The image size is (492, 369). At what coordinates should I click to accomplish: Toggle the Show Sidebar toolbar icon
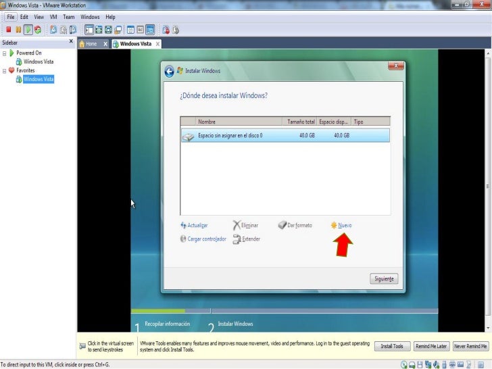click(89, 30)
